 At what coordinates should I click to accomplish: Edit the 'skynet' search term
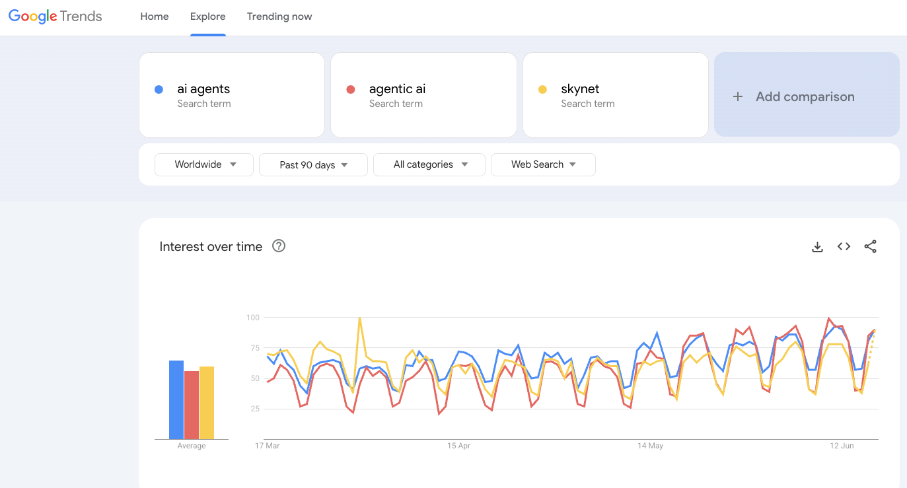[x=616, y=95]
